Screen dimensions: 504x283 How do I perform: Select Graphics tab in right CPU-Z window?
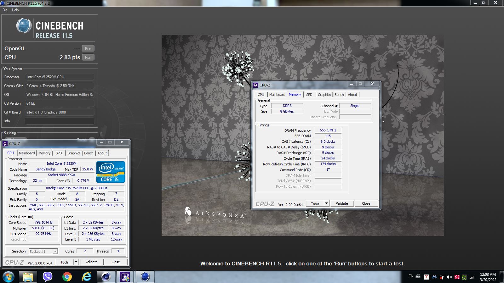click(324, 95)
